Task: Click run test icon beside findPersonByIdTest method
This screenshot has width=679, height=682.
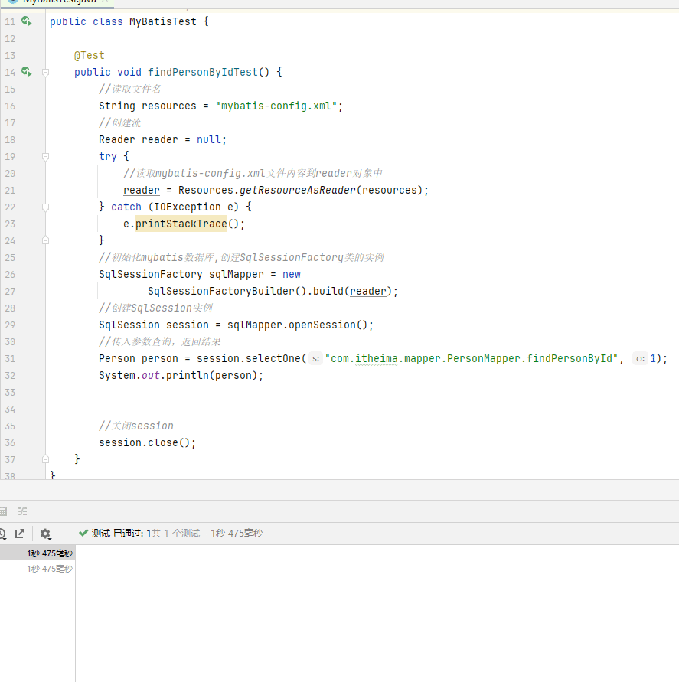Action: tap(27, 72)
